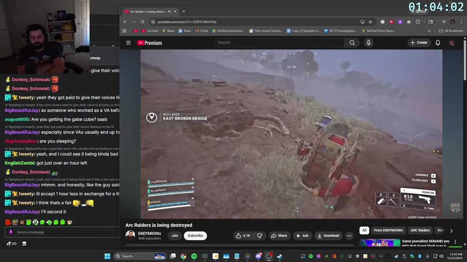The image size is (467, 262).
Task: Expand hidden bookmarks overflow chevron
Action: coord(429,31)
